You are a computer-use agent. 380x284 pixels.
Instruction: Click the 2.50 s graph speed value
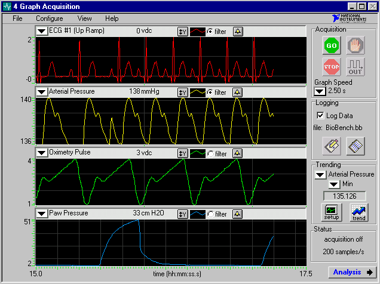pyautogui.click(x=337, y=91)
